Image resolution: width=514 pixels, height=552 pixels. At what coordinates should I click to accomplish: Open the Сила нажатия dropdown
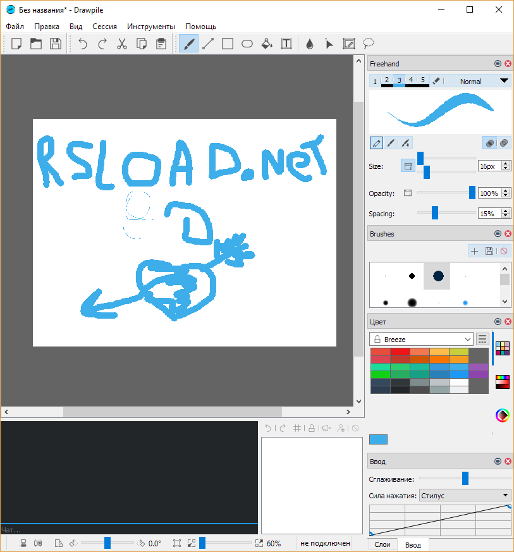point(465,494)
